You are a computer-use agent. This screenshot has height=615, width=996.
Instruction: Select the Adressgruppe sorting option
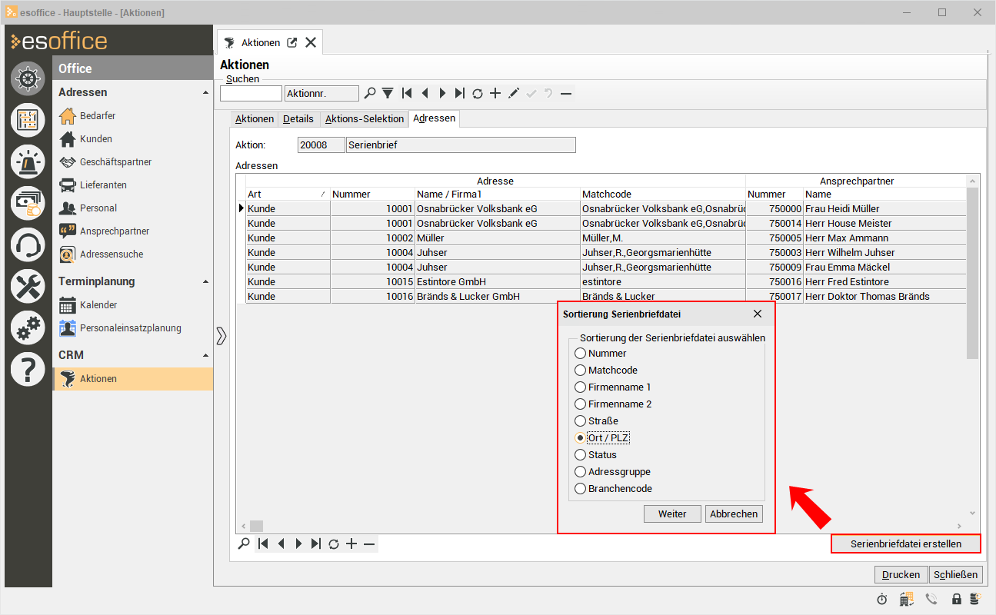click(x=613, y=472)
